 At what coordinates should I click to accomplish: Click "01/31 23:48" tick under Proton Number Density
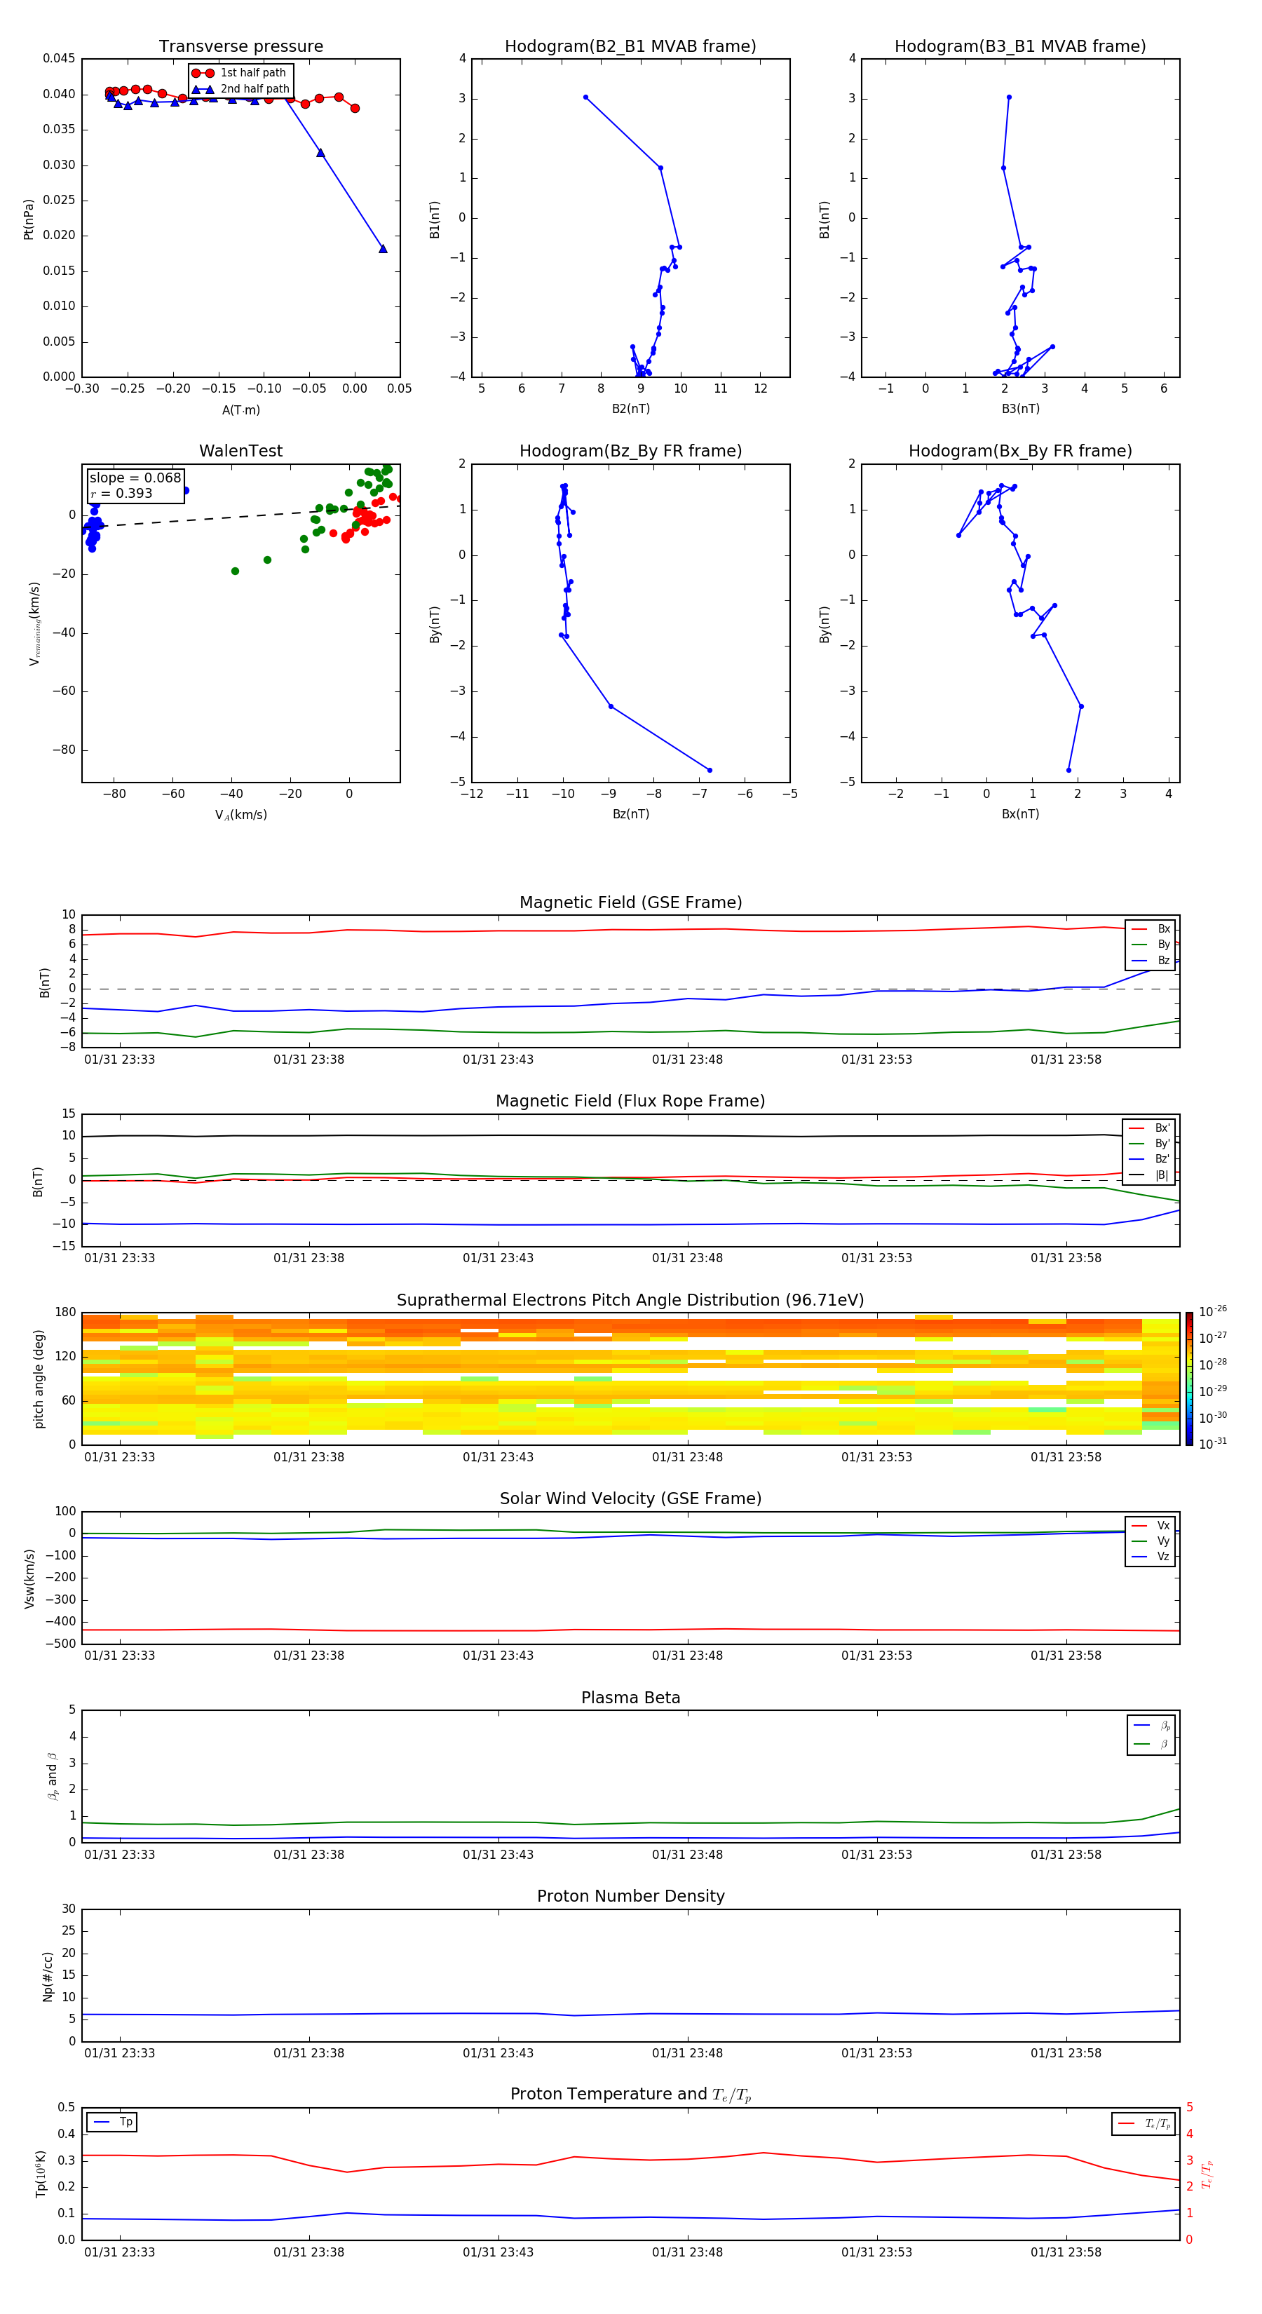coord(687,2052)
